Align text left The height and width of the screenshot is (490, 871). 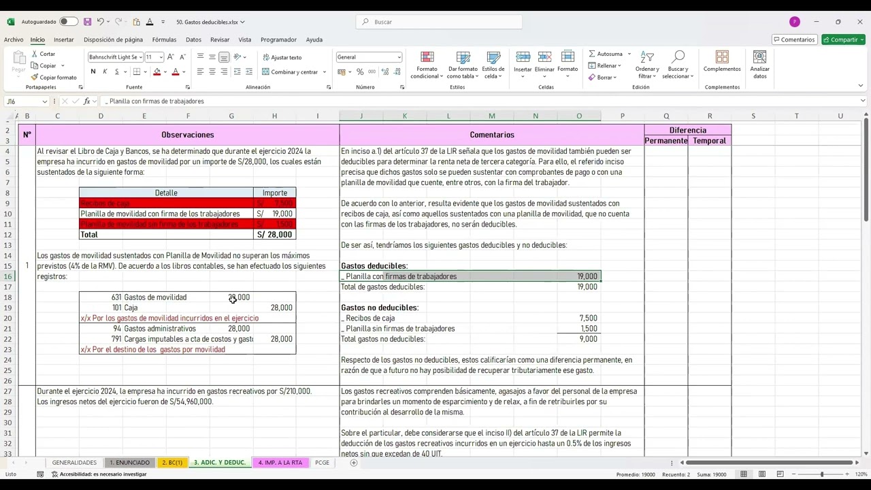[x=200, y=71]
